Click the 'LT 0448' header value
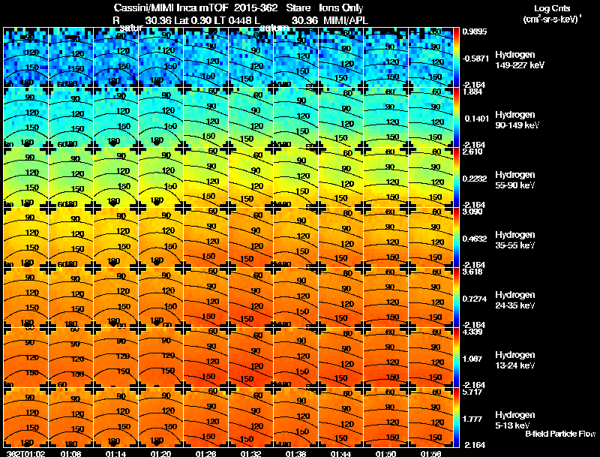Image resolution: width=600 pixels, height=457 pixels. pos(232,20)
